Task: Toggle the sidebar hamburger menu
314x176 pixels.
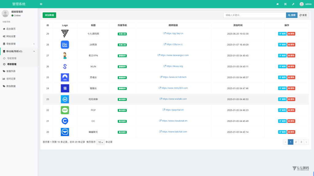Action: coord(41,4)
